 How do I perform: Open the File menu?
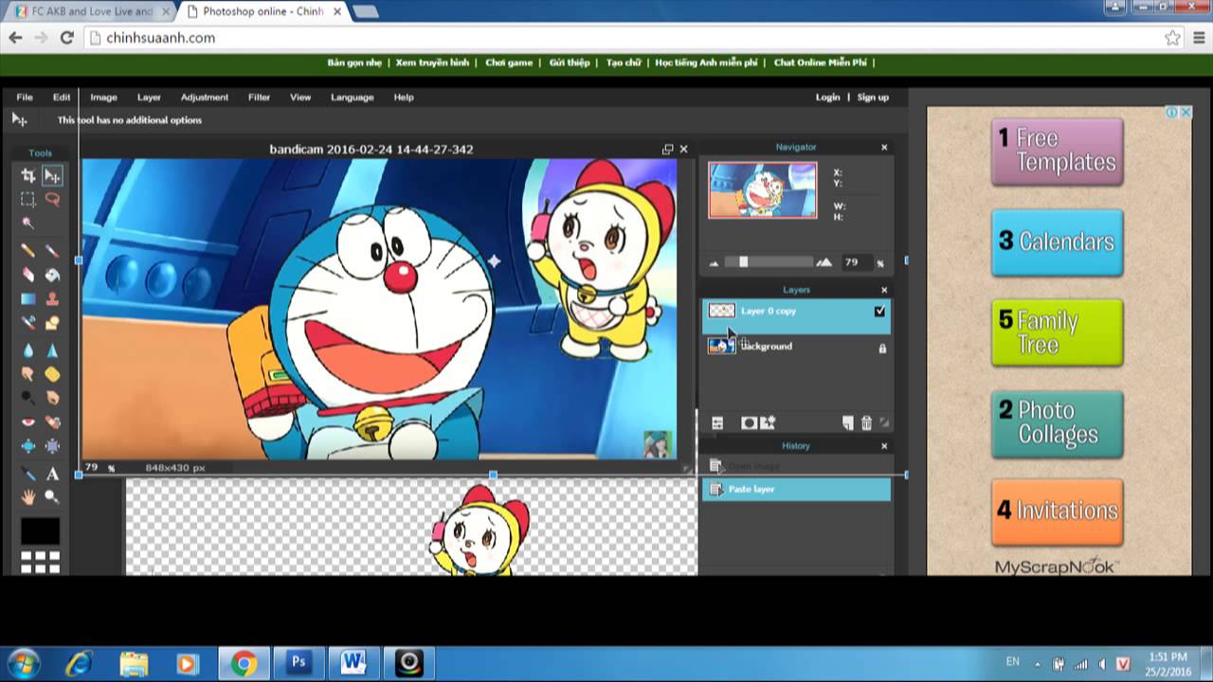click(x=25, y=97)
